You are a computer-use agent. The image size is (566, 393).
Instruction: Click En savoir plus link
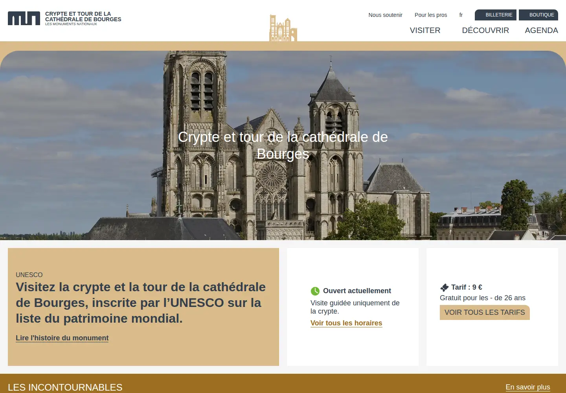[528, 387]
